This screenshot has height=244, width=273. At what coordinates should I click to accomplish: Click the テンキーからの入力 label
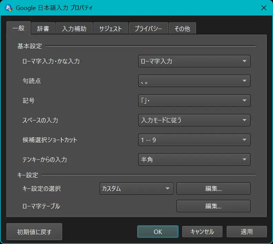[x=44, y=160]
